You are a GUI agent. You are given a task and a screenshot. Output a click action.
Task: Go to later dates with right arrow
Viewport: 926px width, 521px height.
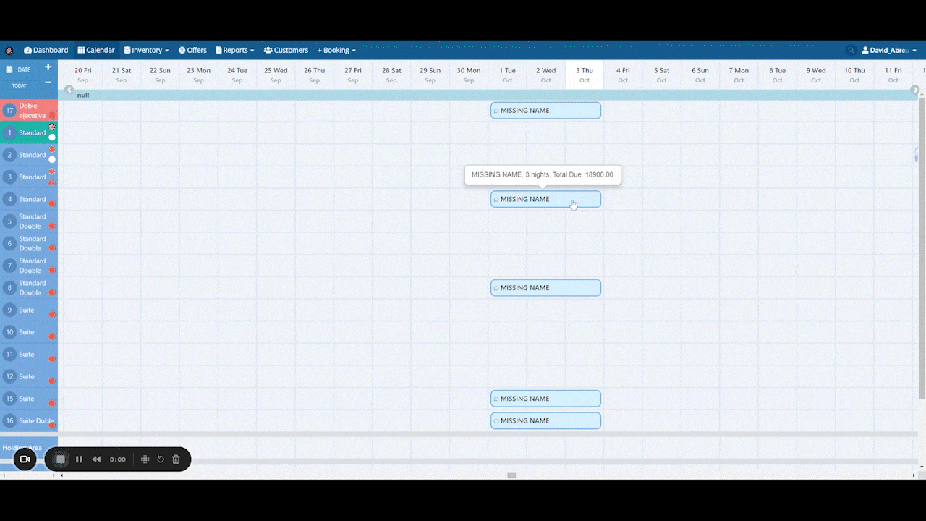click(915, 90)
